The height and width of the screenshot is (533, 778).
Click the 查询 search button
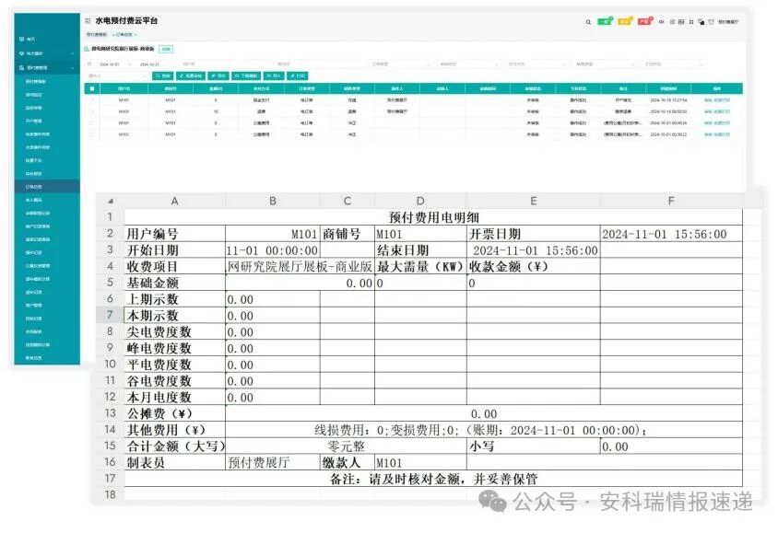[x=163, y=75]
